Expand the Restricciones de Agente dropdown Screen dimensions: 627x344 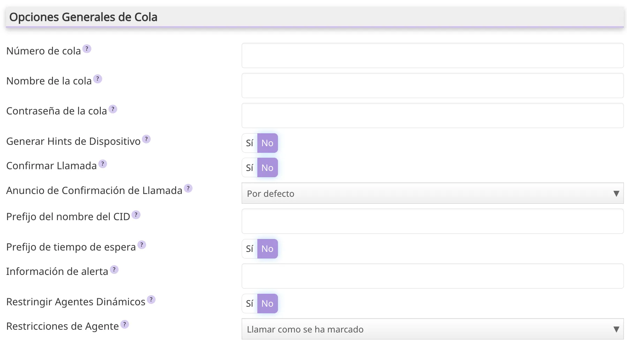pyautogui.click(x=432, y=329)
